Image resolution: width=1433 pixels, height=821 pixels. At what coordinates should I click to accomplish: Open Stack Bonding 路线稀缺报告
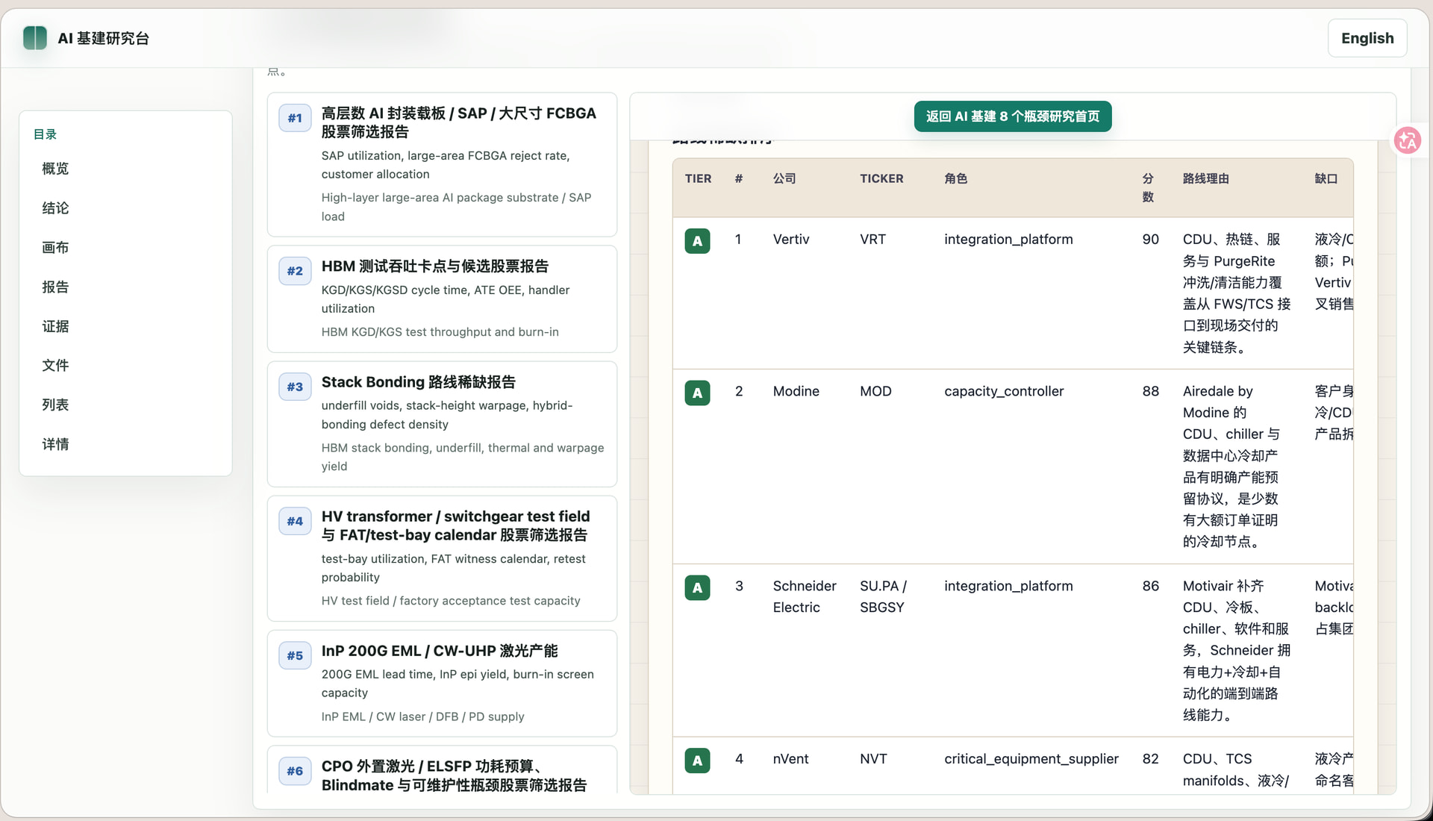tap(419, 382)
